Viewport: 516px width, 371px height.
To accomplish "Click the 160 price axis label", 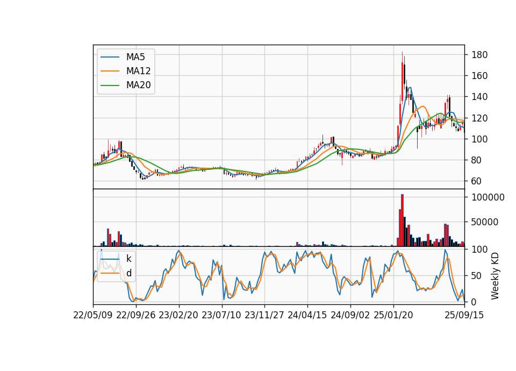I will click(x=479, y=76).
